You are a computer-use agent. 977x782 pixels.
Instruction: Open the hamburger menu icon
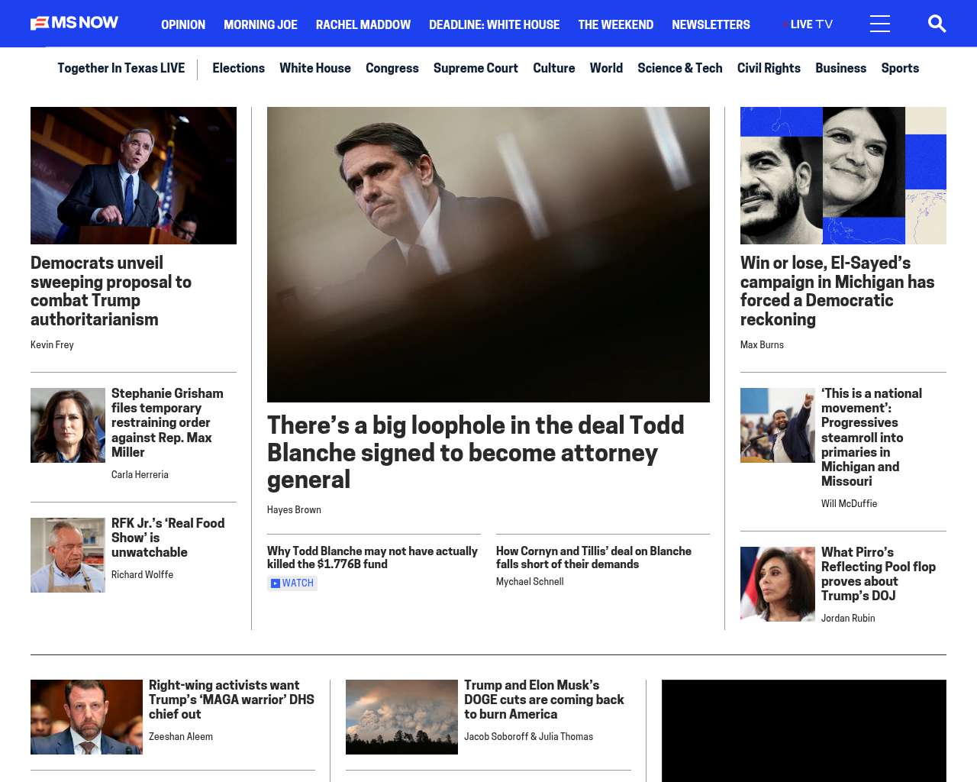tap(879, 24)
